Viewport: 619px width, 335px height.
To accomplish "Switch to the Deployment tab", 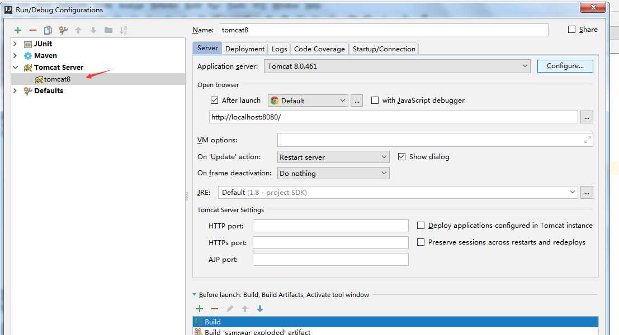I will [x=245, y=49].
